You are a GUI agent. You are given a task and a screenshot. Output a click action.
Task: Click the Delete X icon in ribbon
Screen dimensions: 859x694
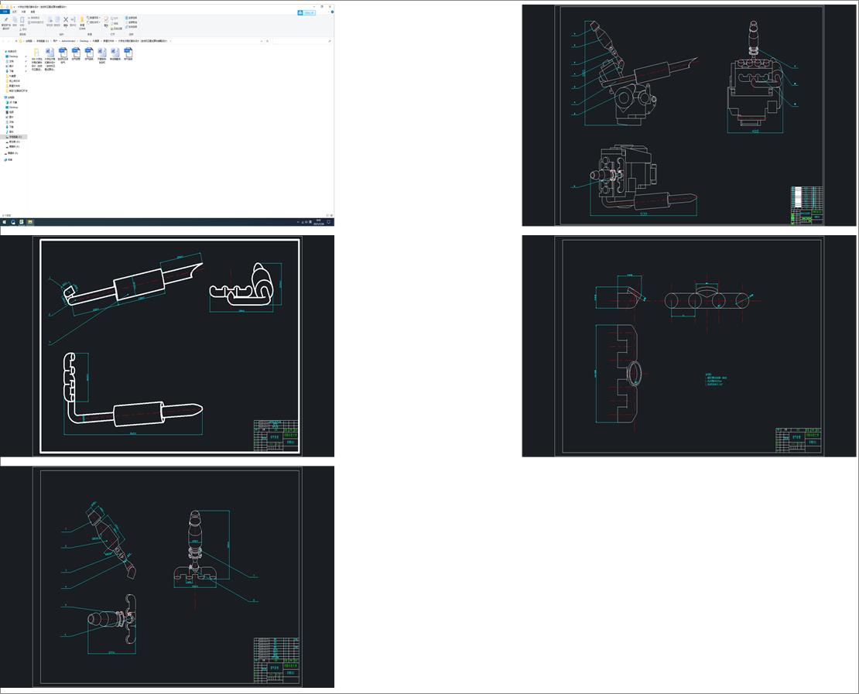coord(66,20)
